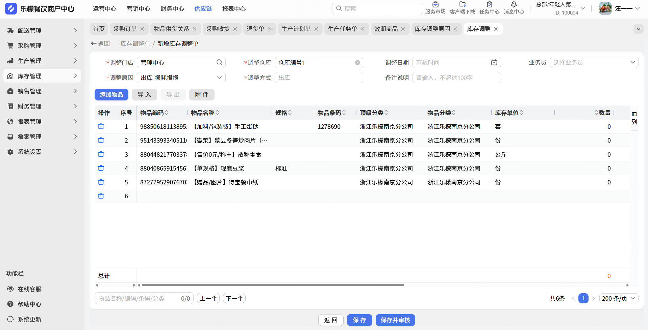Click the 添加物品 button
The height and width of the screenshot is (330, 648).
[111, 95]
